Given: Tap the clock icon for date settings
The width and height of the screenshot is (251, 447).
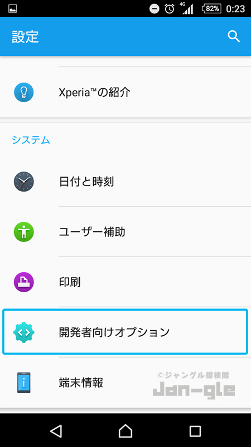Looking at the screenshot, I should tap(24, 182).
